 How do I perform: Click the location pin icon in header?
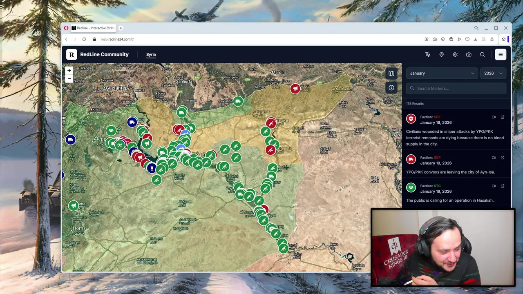[x=441, y=54]
